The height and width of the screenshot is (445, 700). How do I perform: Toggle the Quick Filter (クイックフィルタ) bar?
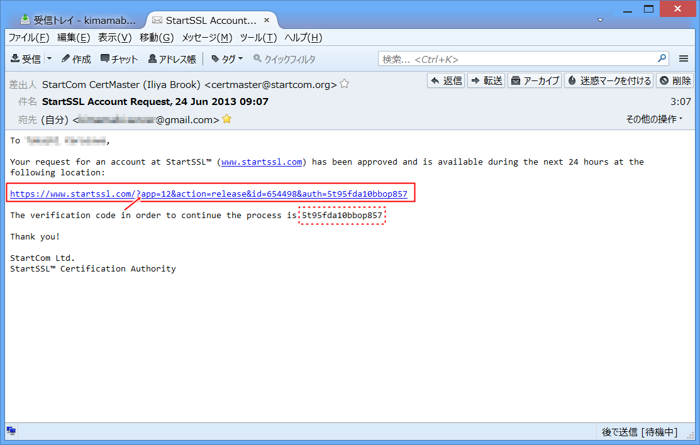click(284, 59)
